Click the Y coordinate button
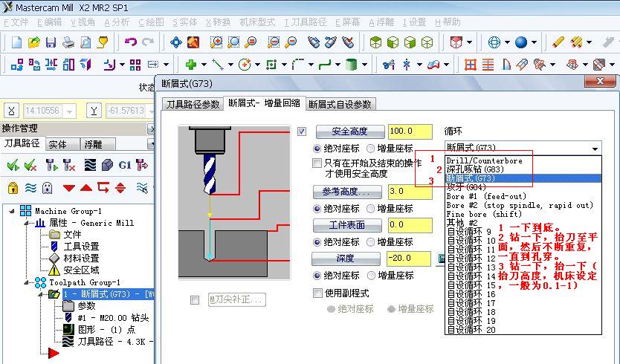Screen dimensions: 620x364 [x=94, y=111]
